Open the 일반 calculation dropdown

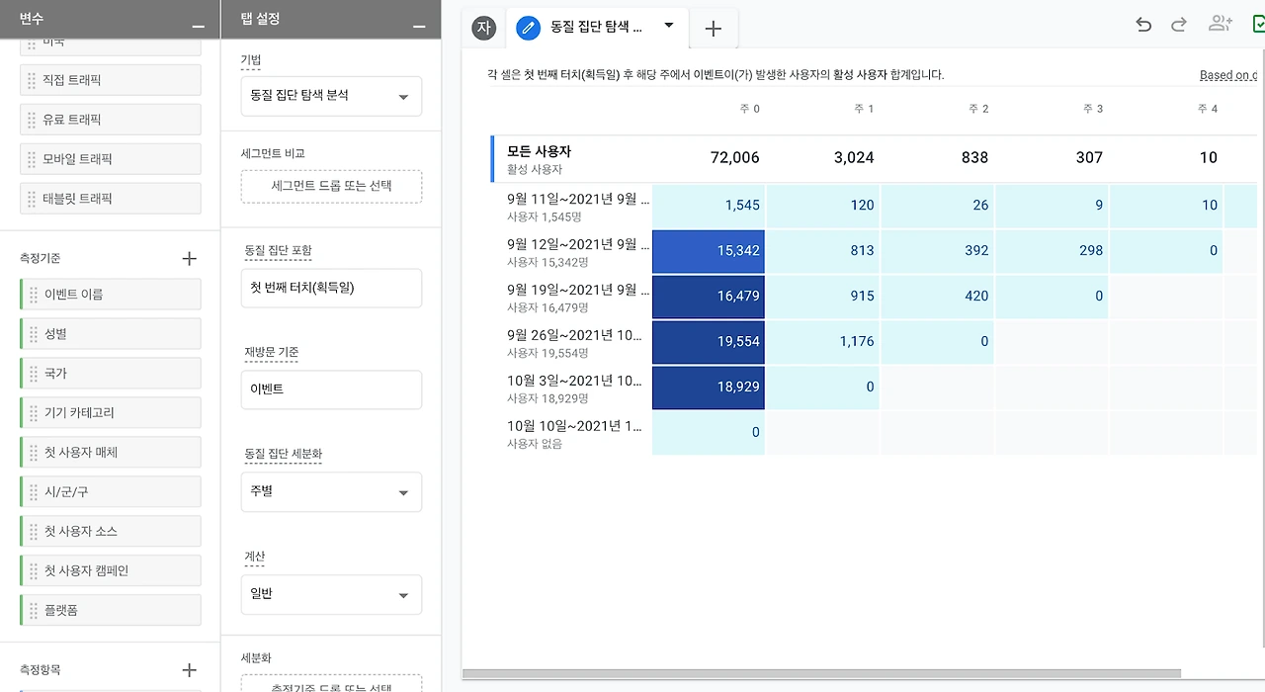coord(331,595)
